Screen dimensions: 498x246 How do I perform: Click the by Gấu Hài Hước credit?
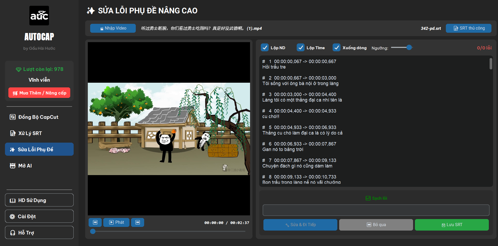coord(39,48)
